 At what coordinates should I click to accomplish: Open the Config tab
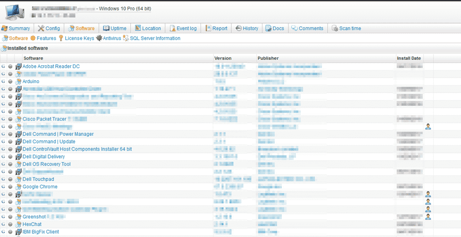click(x=49, y=28)
